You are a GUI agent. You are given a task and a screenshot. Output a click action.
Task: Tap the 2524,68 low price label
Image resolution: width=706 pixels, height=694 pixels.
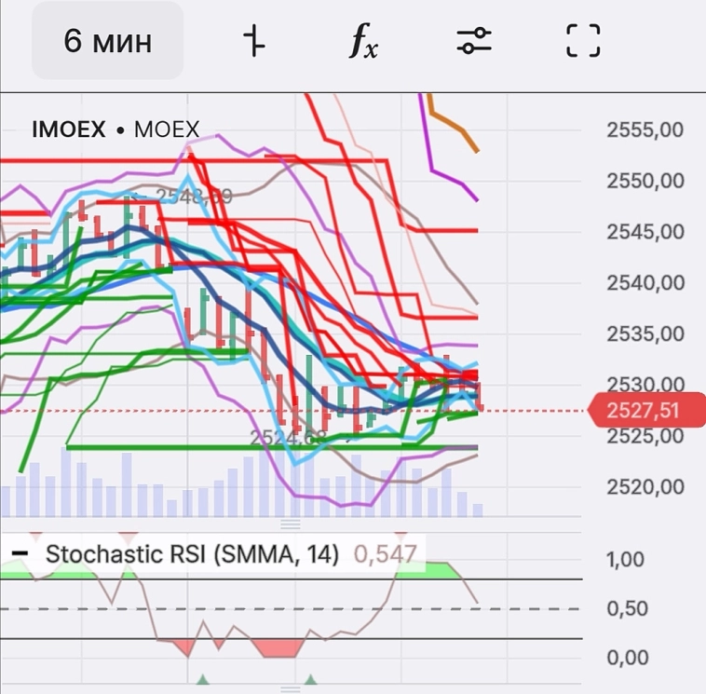[x=288, y=436]
